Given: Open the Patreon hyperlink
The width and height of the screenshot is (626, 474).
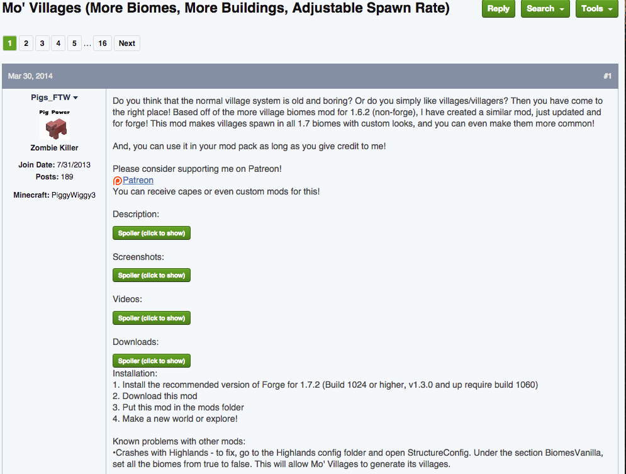Looking at the screenshot, I should click(x=138, y=180).
